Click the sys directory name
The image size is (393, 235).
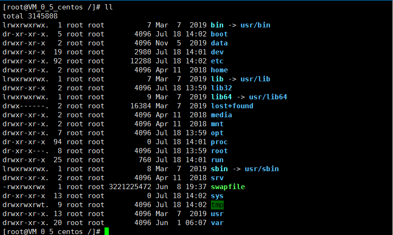[217, 196]
